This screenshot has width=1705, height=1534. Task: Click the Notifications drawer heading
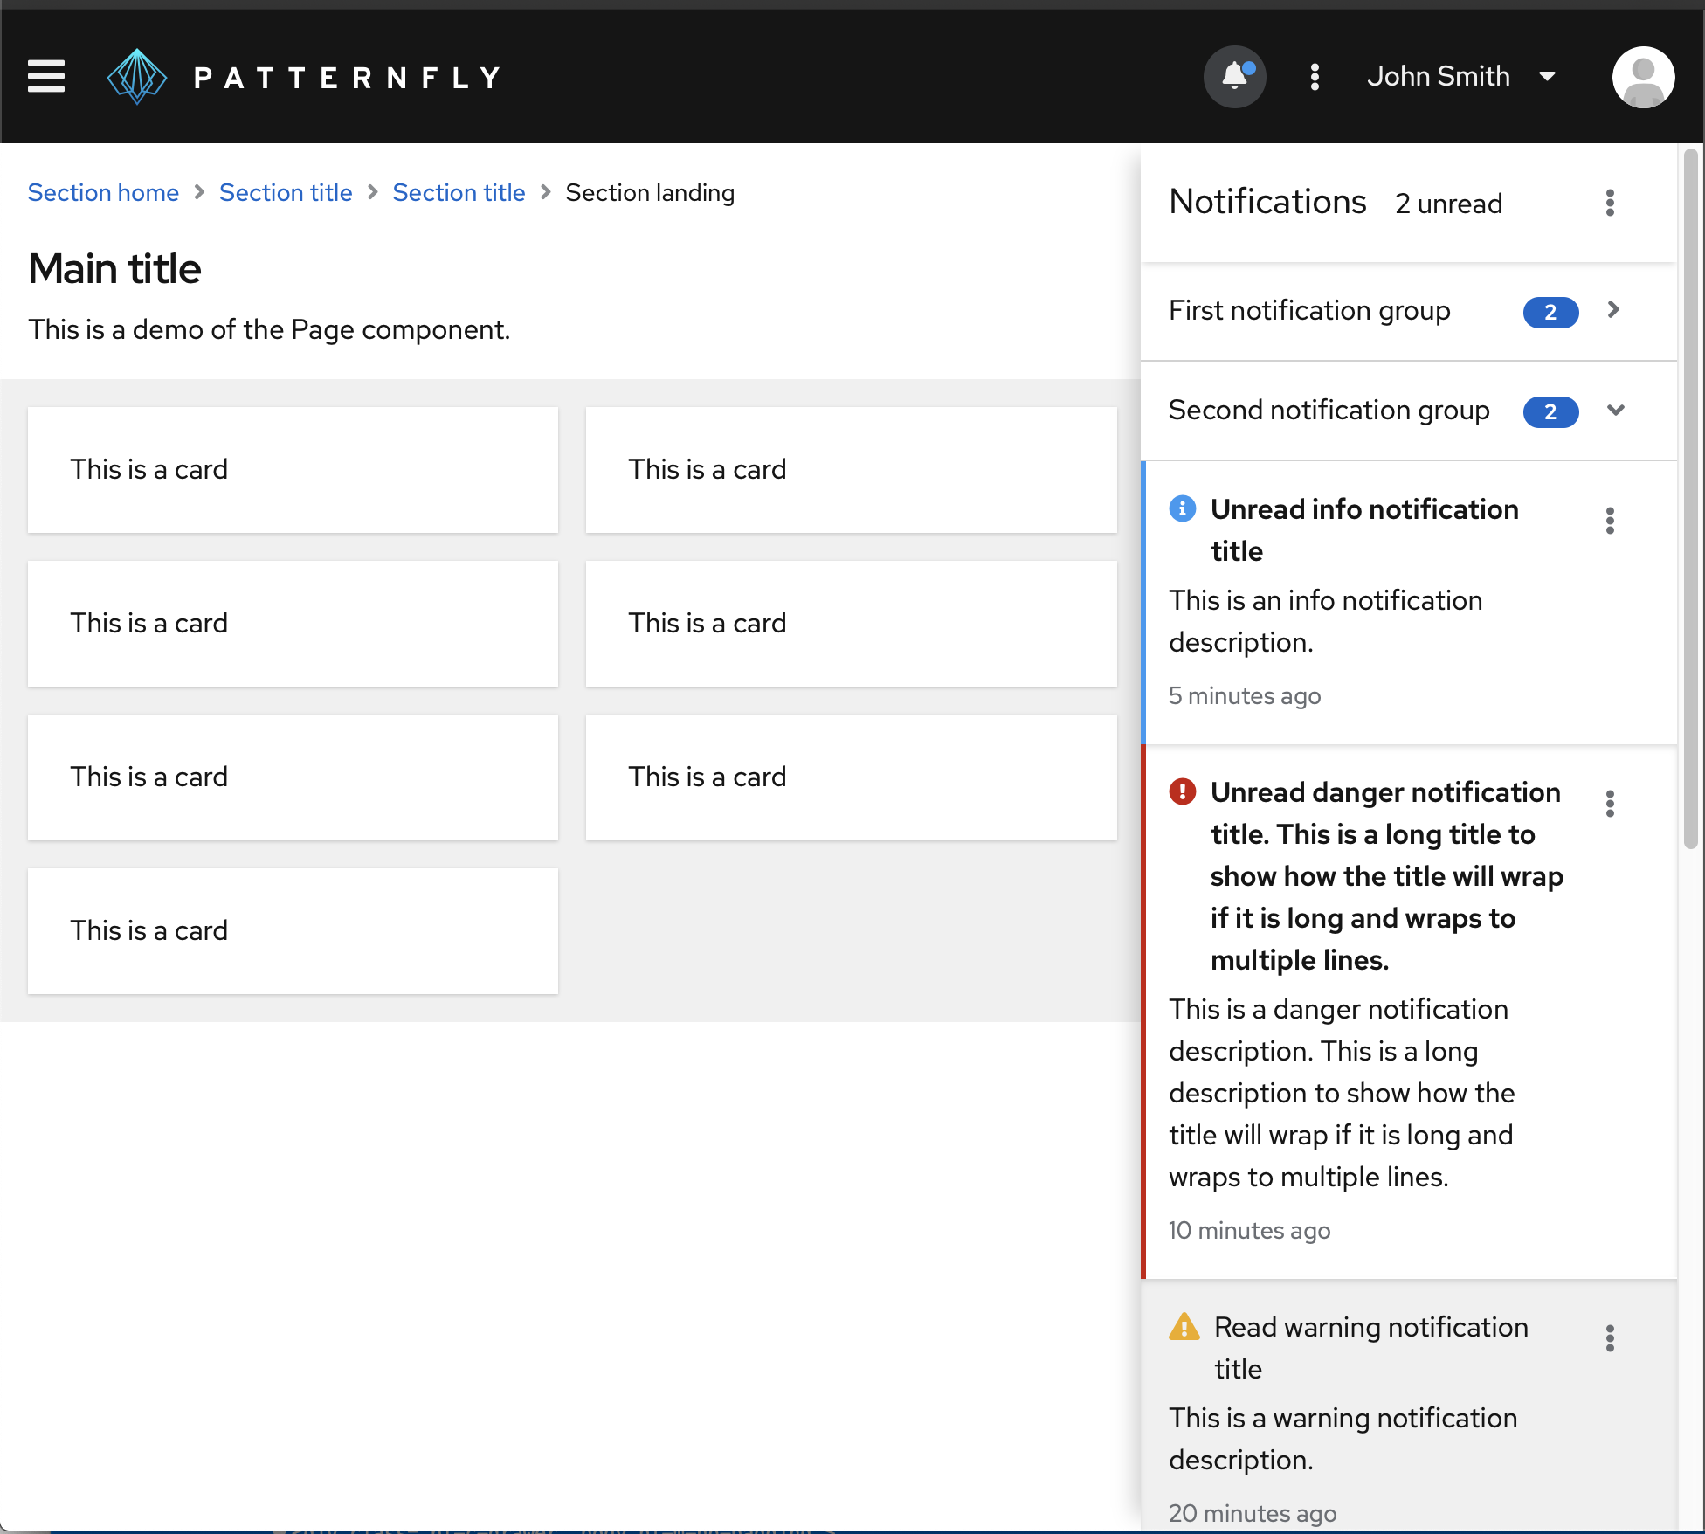(x=1267, y=202)
